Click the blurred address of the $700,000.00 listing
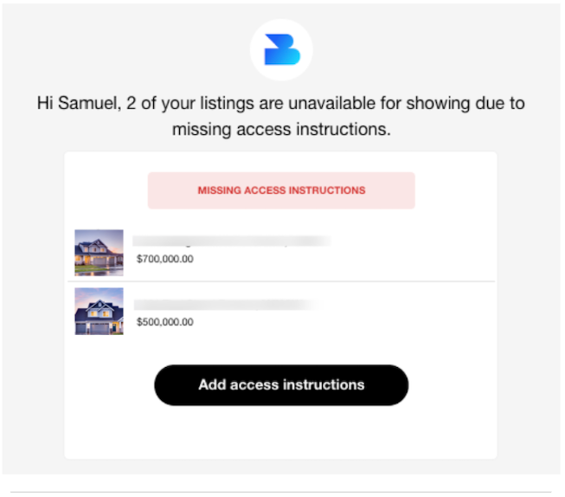565x497 pixels. (x=232, y=241)
